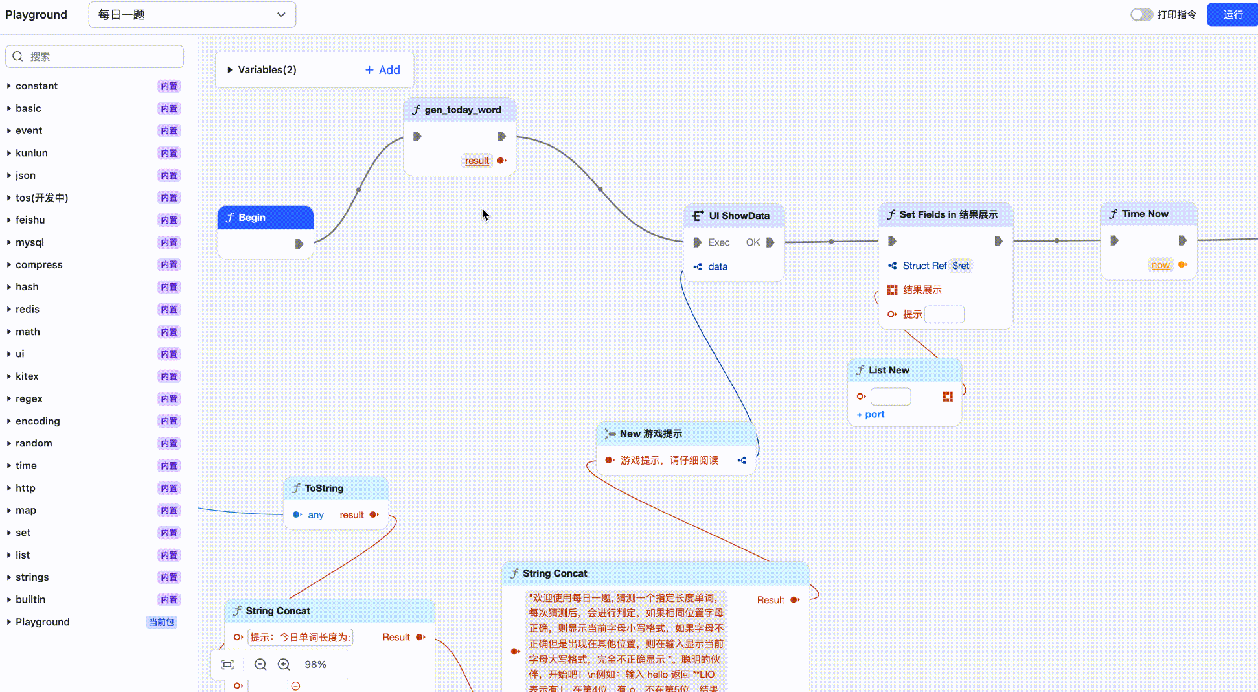Click the now output port dot
1258x692 pixels.
point(1183,265)
